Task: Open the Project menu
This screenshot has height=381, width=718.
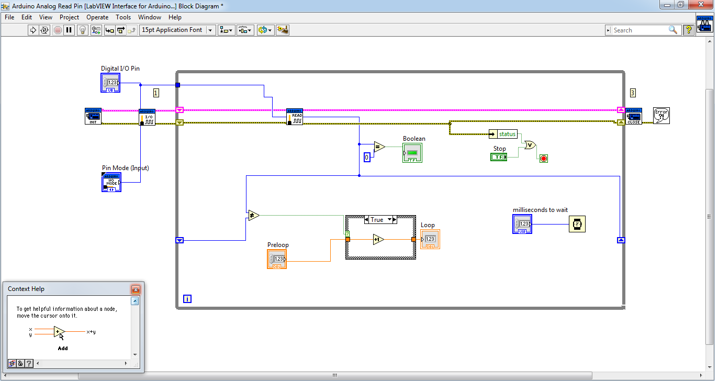Action: [x=69, y=17]
